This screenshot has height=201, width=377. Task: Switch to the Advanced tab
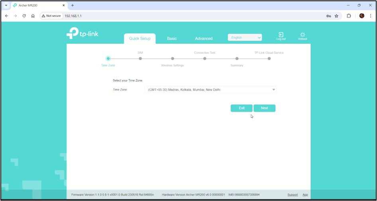click(204, 39)
